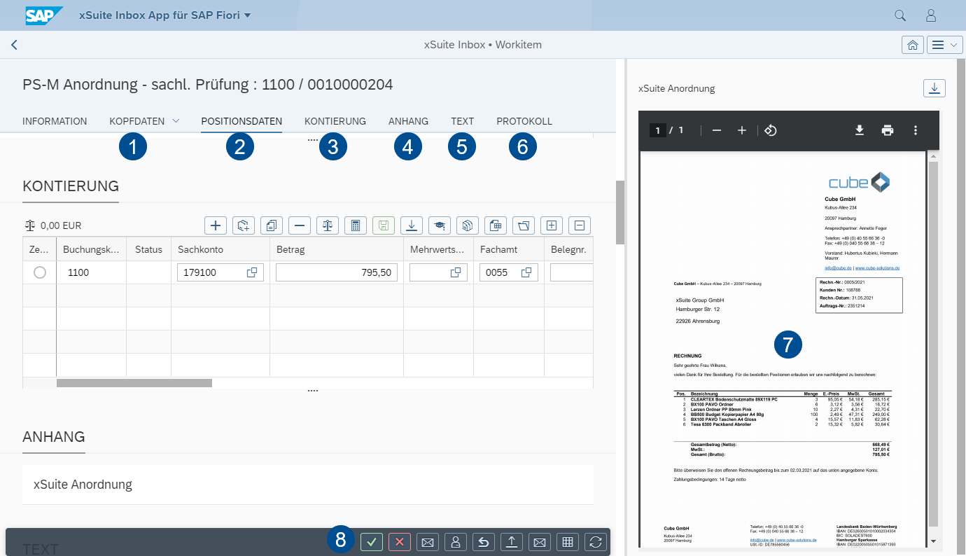
Task: Zoom into the invoice with the plus icon
Action: coord(742,130)
